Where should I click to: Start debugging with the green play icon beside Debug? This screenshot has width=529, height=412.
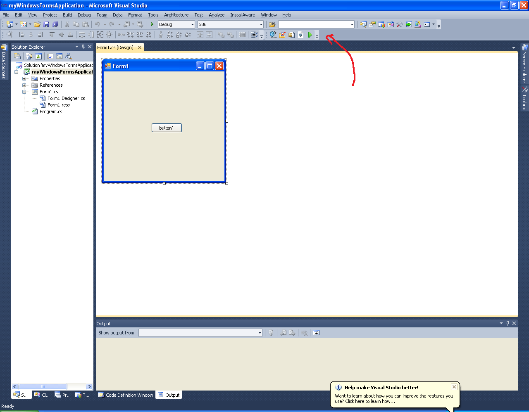[x=152, y=24]
